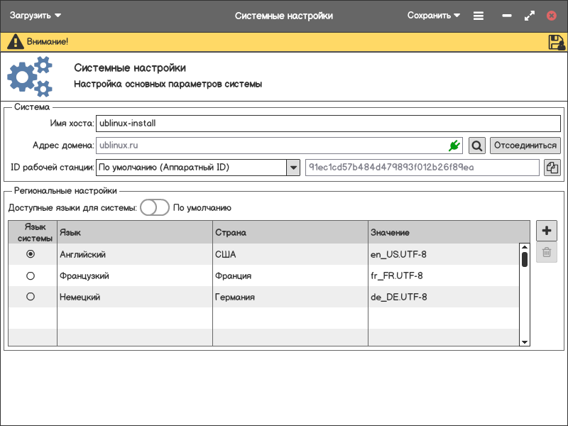Click the save-with-user icon in warning bar
Image resolution: width=568 pixels, height=426 pixels.
tap(557, 42)
